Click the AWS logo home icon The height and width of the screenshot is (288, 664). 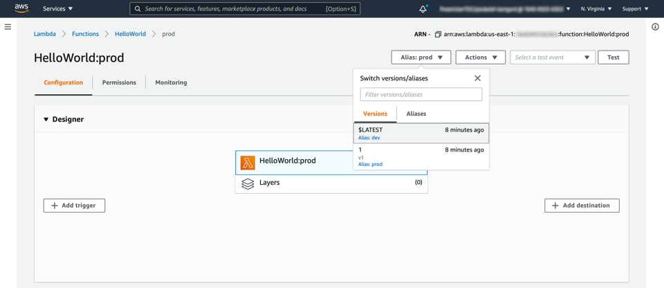coord(21,8)
